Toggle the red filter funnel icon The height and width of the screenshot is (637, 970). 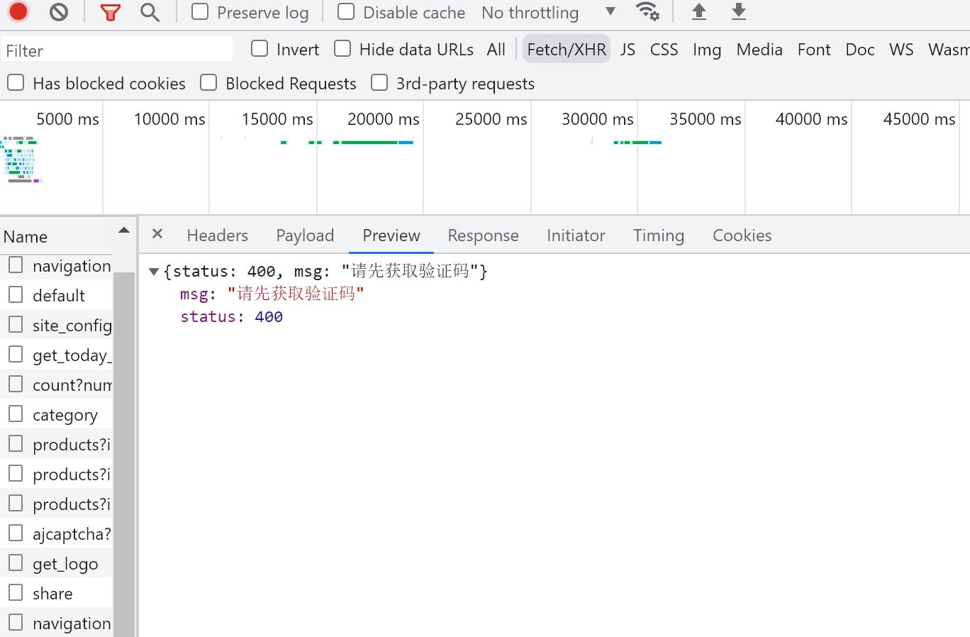click(110, 12)
